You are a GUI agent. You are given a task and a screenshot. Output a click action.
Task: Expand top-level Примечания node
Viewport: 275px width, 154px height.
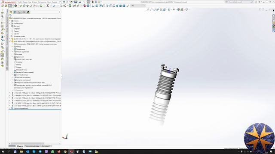(x=10, y=24)
